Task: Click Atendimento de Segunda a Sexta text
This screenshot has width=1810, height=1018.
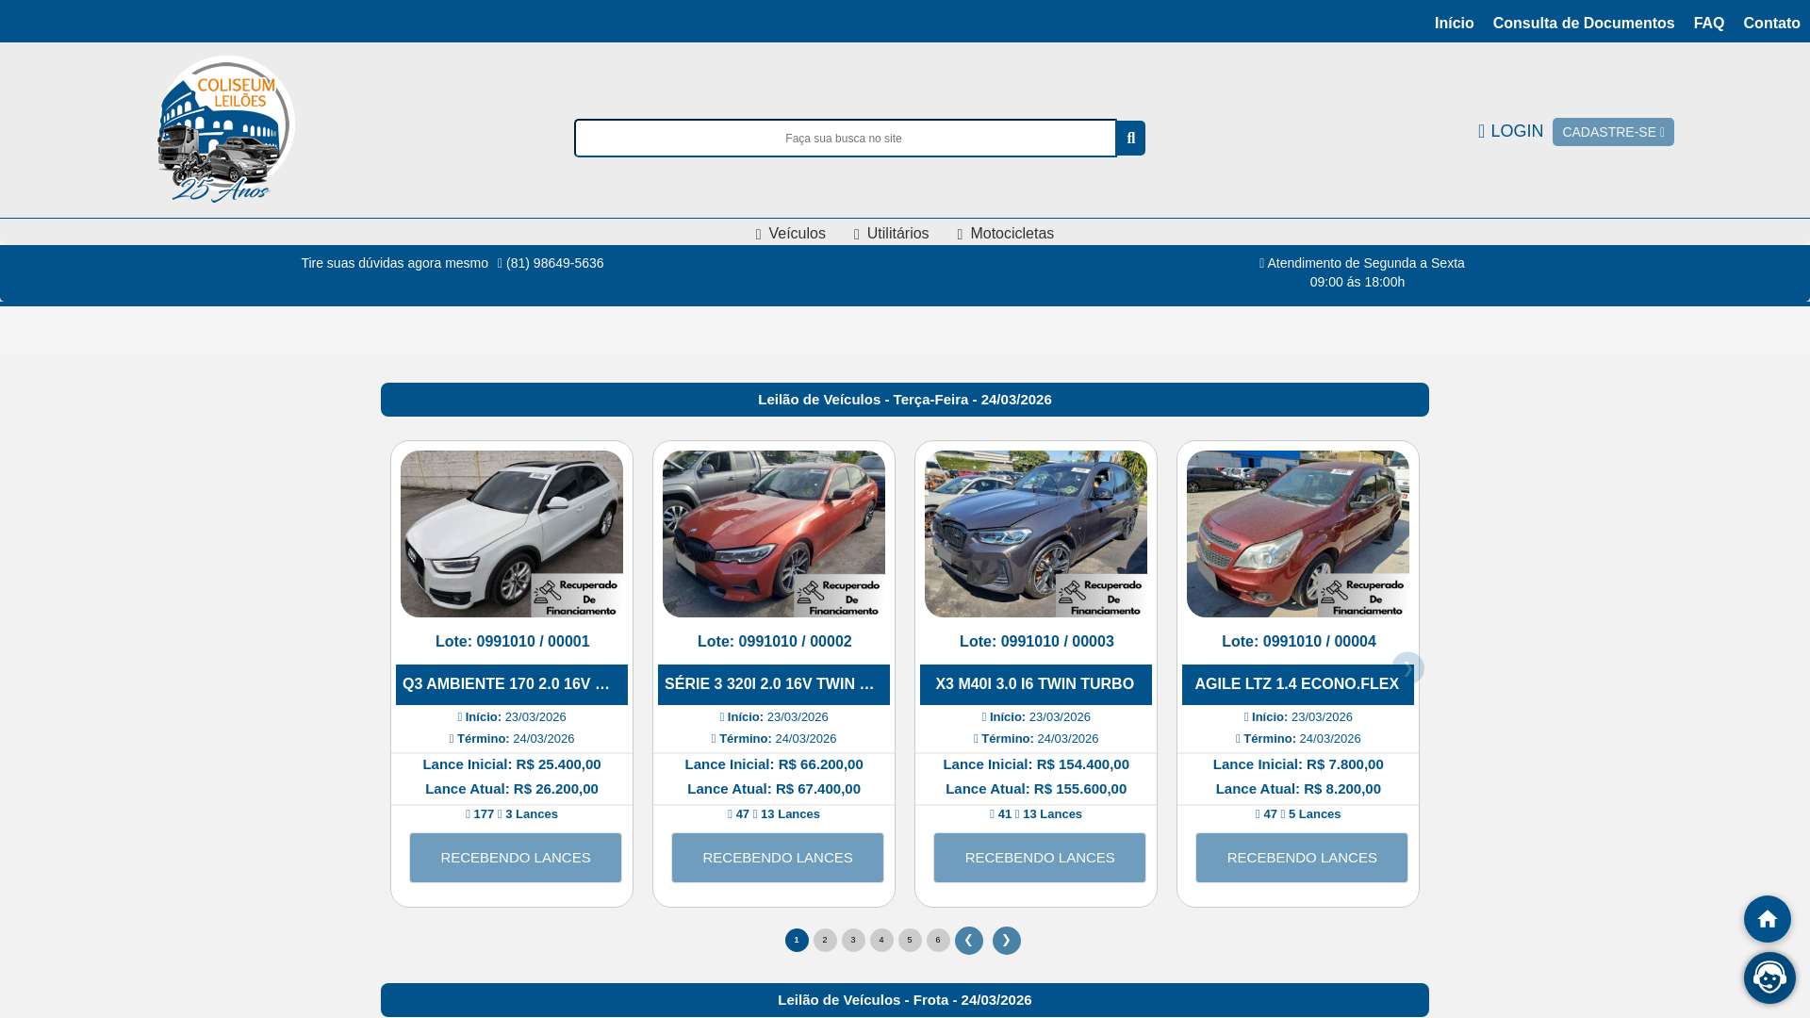Action: 1362,263
